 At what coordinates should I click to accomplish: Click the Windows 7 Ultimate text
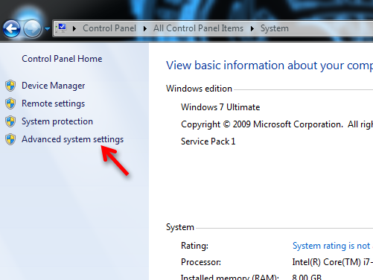click(220, 107)
